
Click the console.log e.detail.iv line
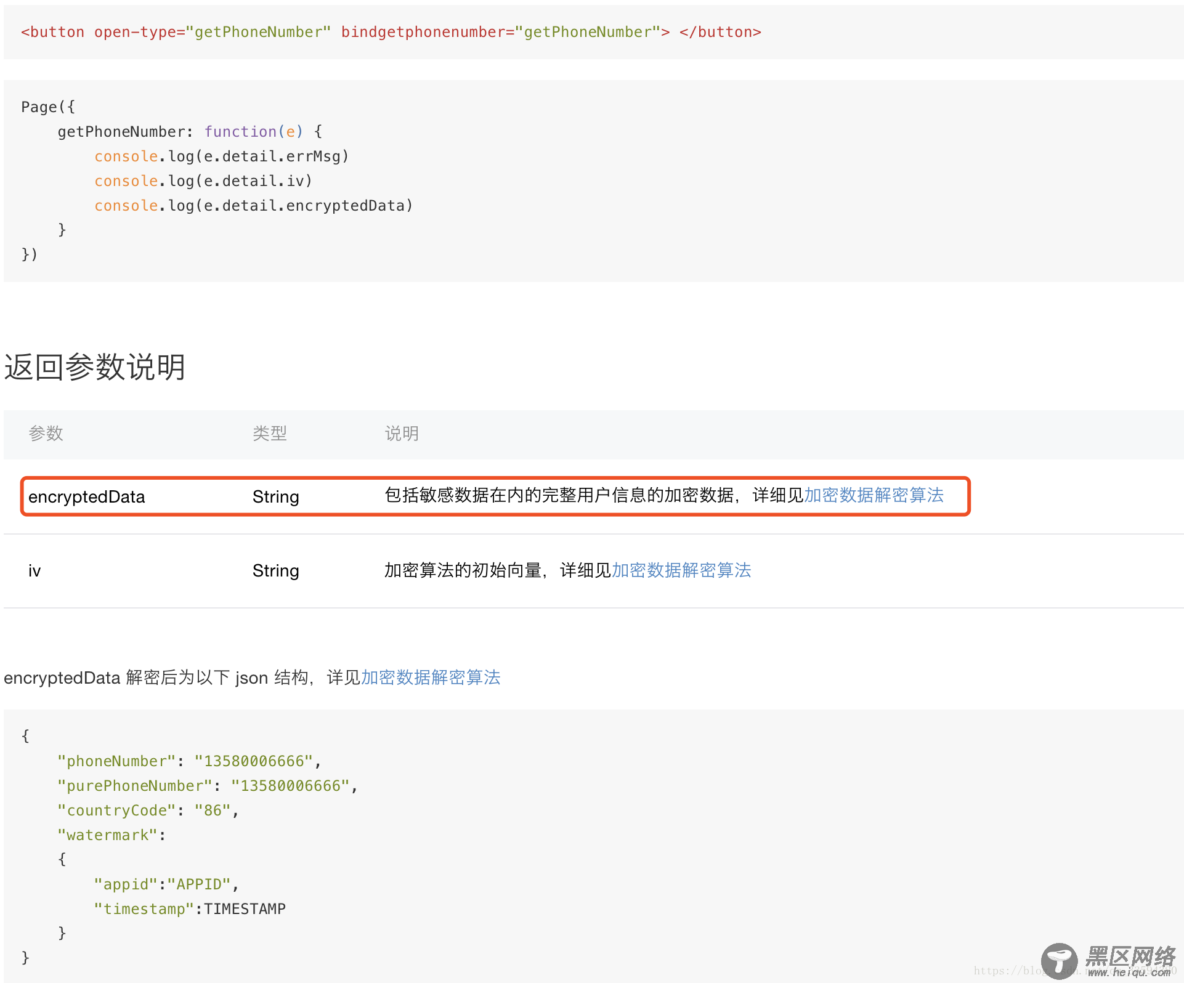[203, 181]
